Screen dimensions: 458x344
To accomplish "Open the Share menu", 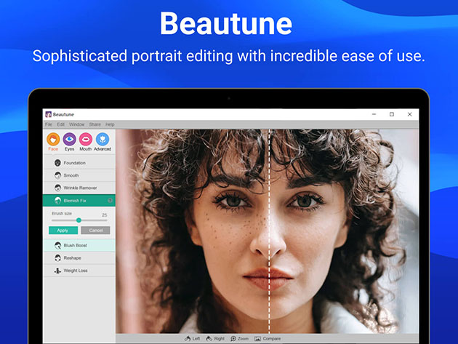I will [95, 124].
